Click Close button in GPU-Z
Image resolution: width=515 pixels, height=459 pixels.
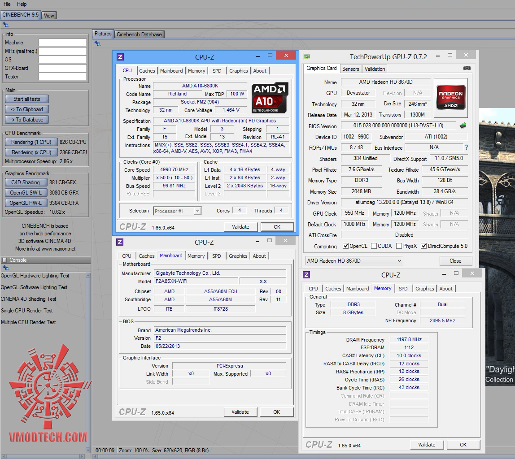tap(455, 261)
